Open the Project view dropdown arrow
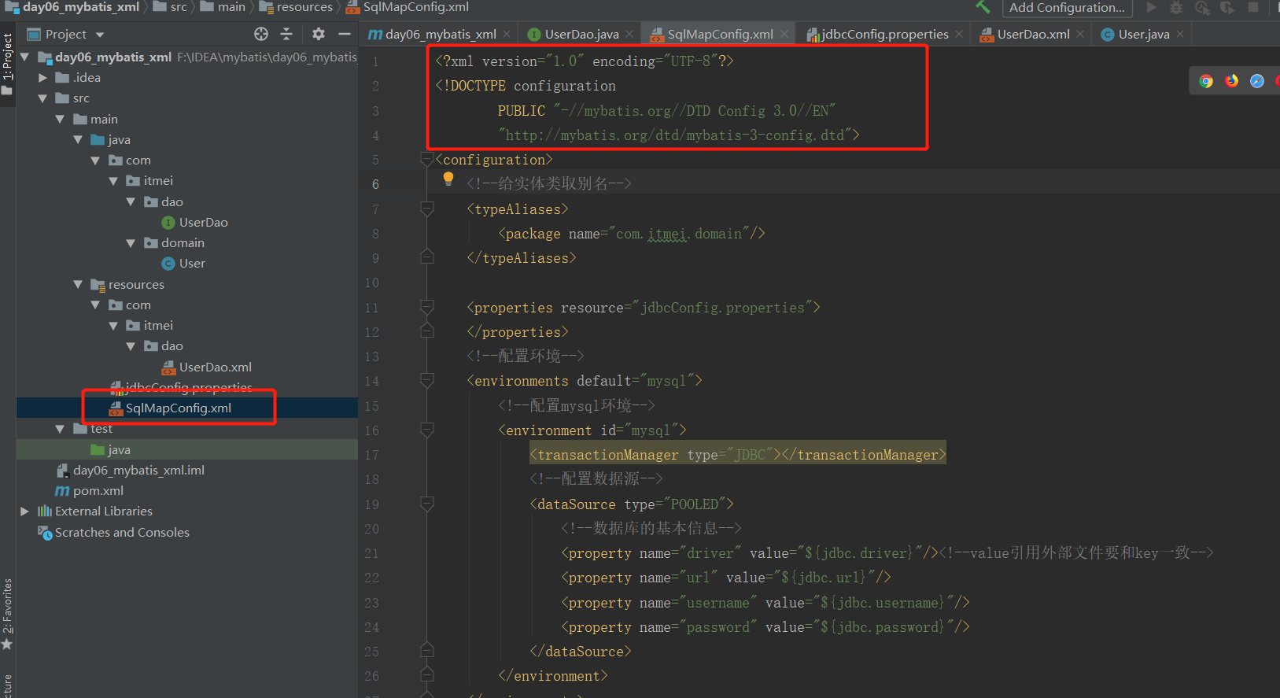The height and width of the screenshot is (698, 1280). tap(100, 35)
